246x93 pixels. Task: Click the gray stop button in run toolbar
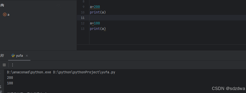click(x=4, y=65)
